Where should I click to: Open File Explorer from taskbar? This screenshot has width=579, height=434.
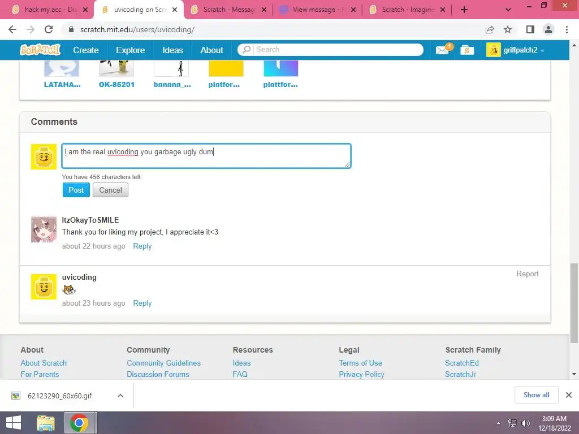click(45, 423)
